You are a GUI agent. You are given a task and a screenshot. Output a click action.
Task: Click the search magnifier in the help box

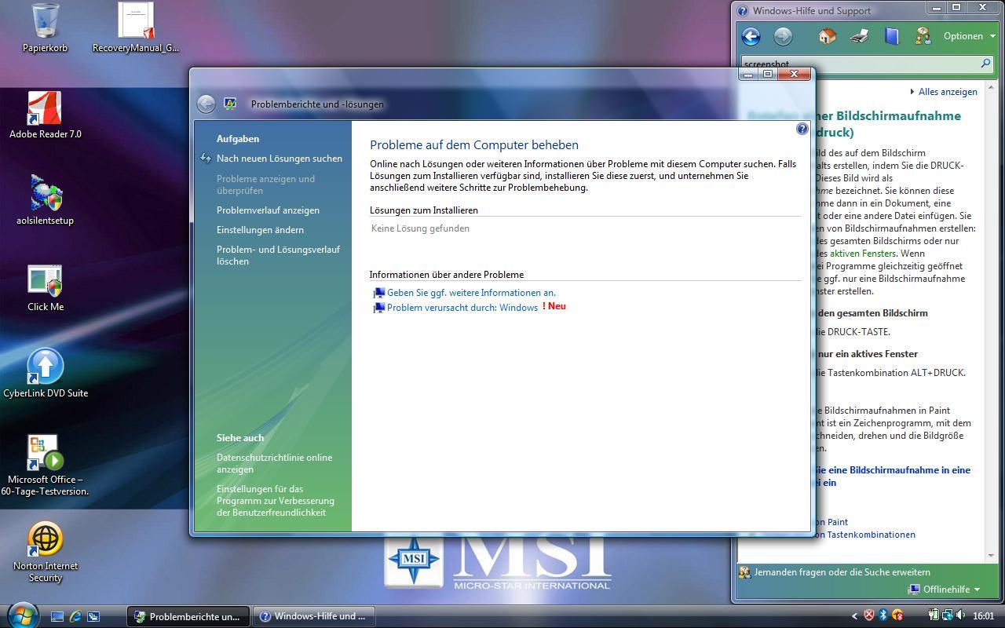[x=985, y=63]
